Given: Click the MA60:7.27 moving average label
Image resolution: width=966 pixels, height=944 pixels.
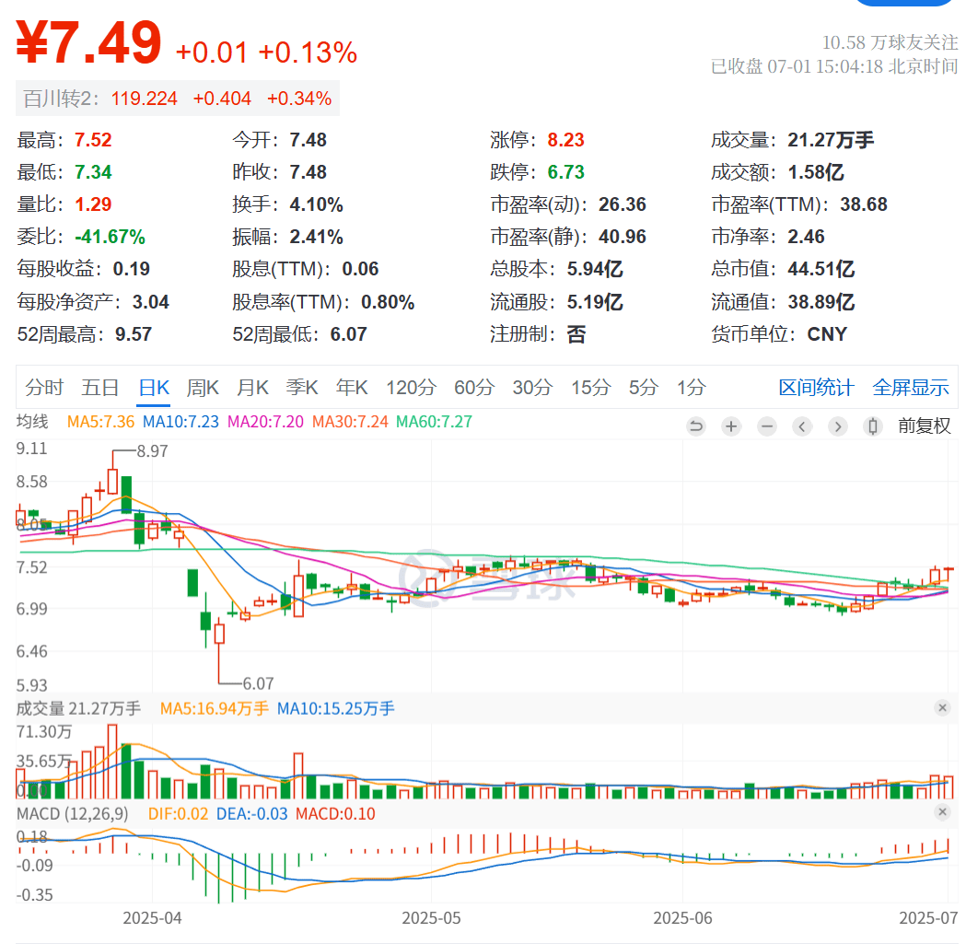Looking at the screenshot, I should pos(434,422).
